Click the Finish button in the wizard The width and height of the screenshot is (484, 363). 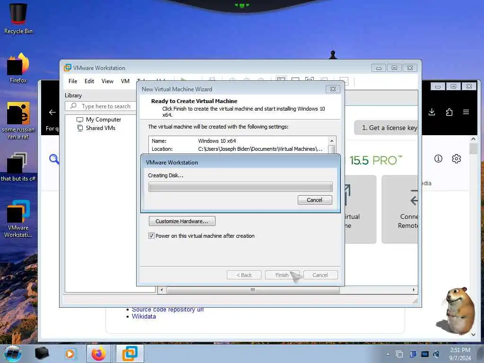[282, 275]
